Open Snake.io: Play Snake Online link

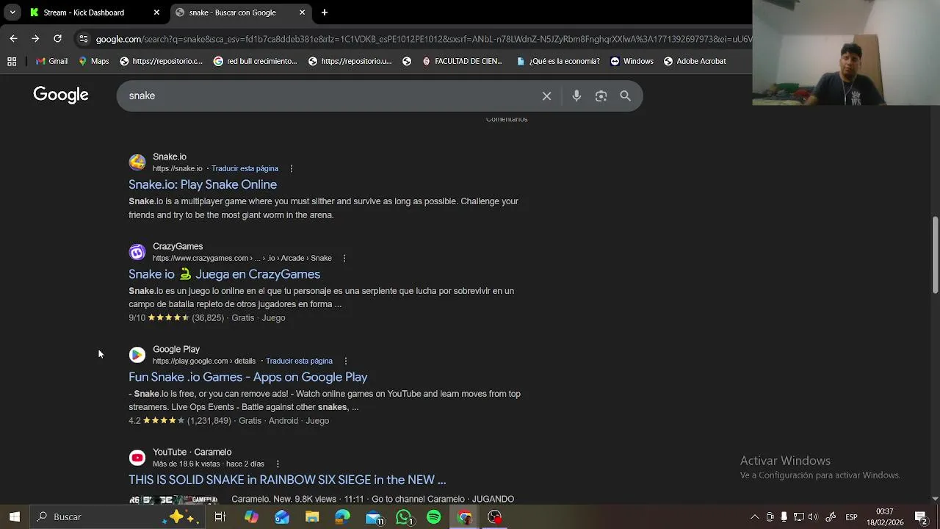(x=203, y=184)
